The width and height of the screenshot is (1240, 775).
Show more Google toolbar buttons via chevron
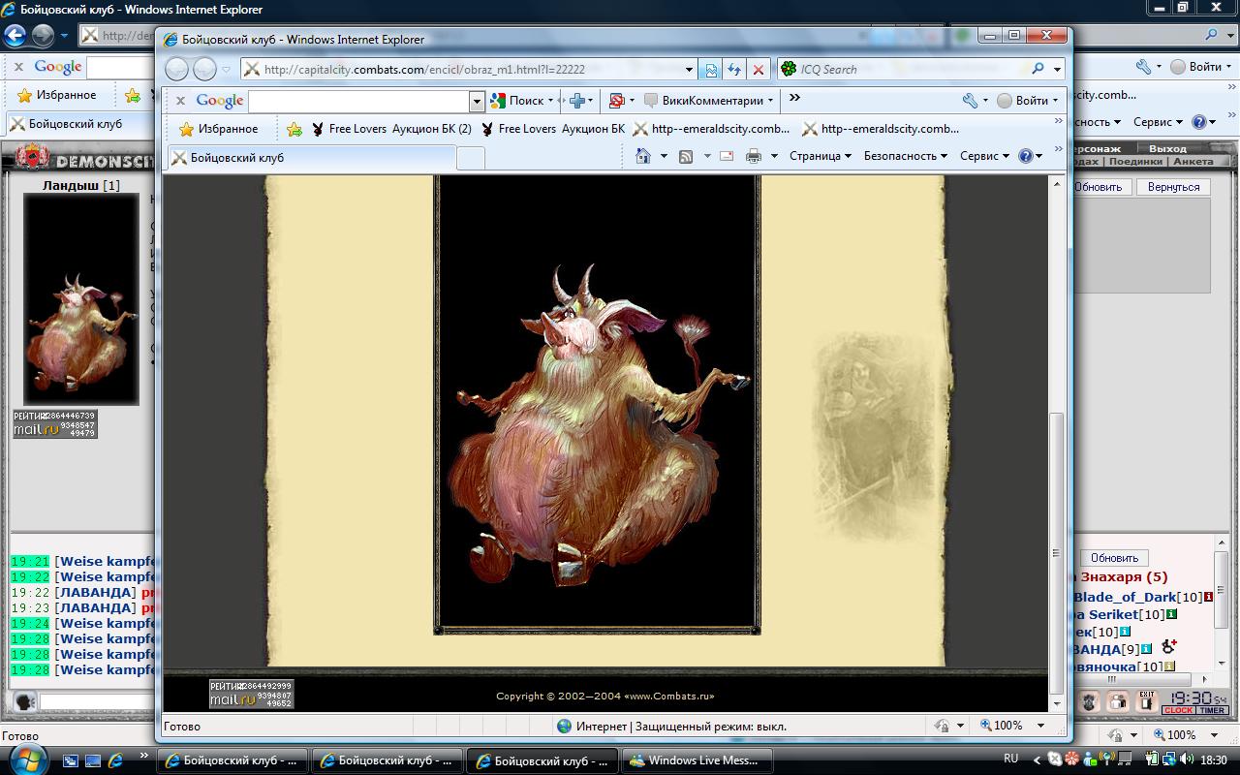[x=794, y=99]
